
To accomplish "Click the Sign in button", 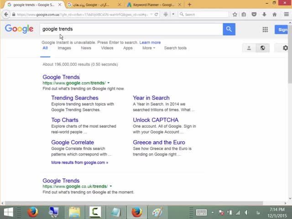I will click(281, 29).
